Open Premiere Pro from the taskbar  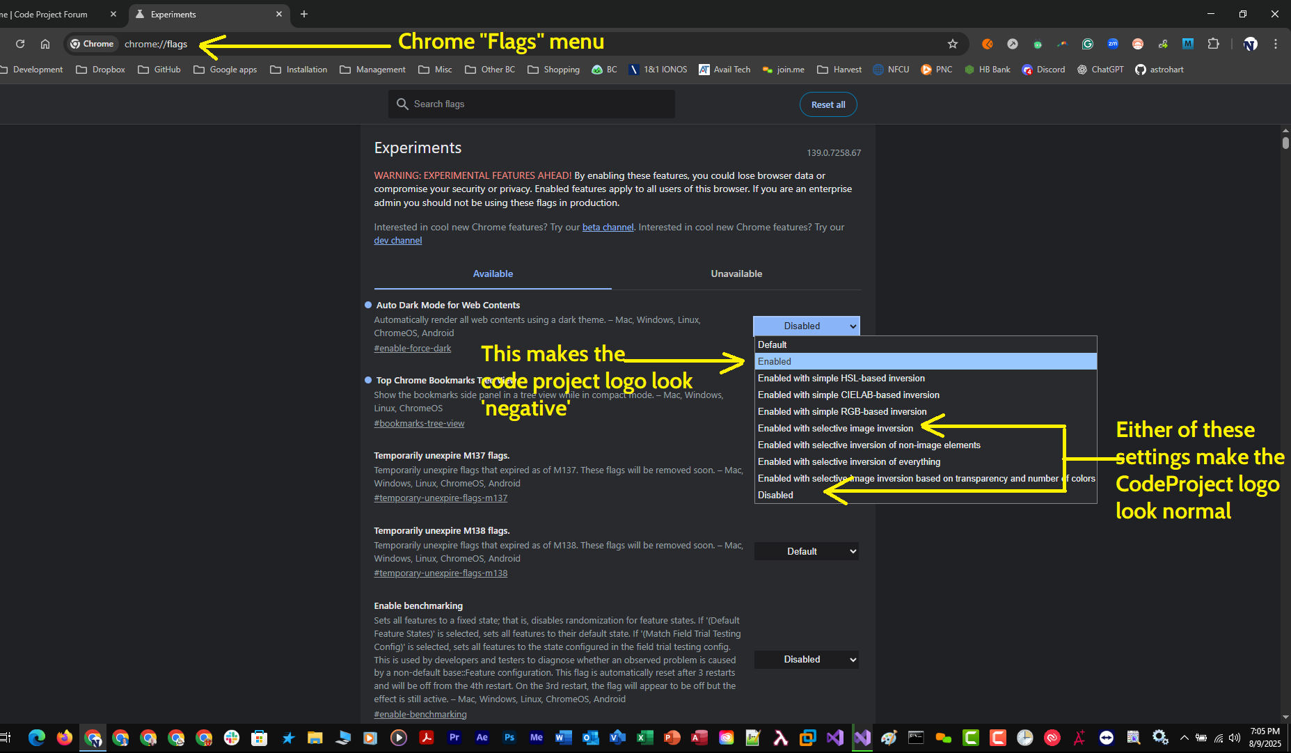pos(454,738)
